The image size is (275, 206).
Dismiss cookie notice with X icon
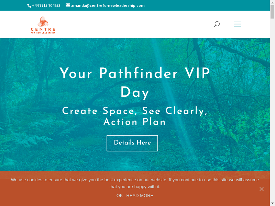pos(262,189)
